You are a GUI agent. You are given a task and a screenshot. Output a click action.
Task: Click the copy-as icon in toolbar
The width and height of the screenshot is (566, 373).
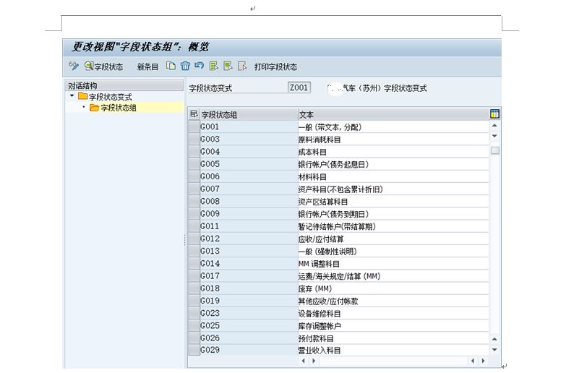coord(171,66)
